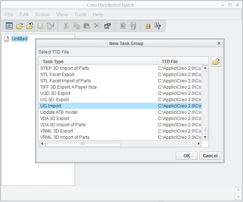This screenshot has height=202, width=243.
Task: Sort the list by the Task Type column header
Action: click(98, 62)
